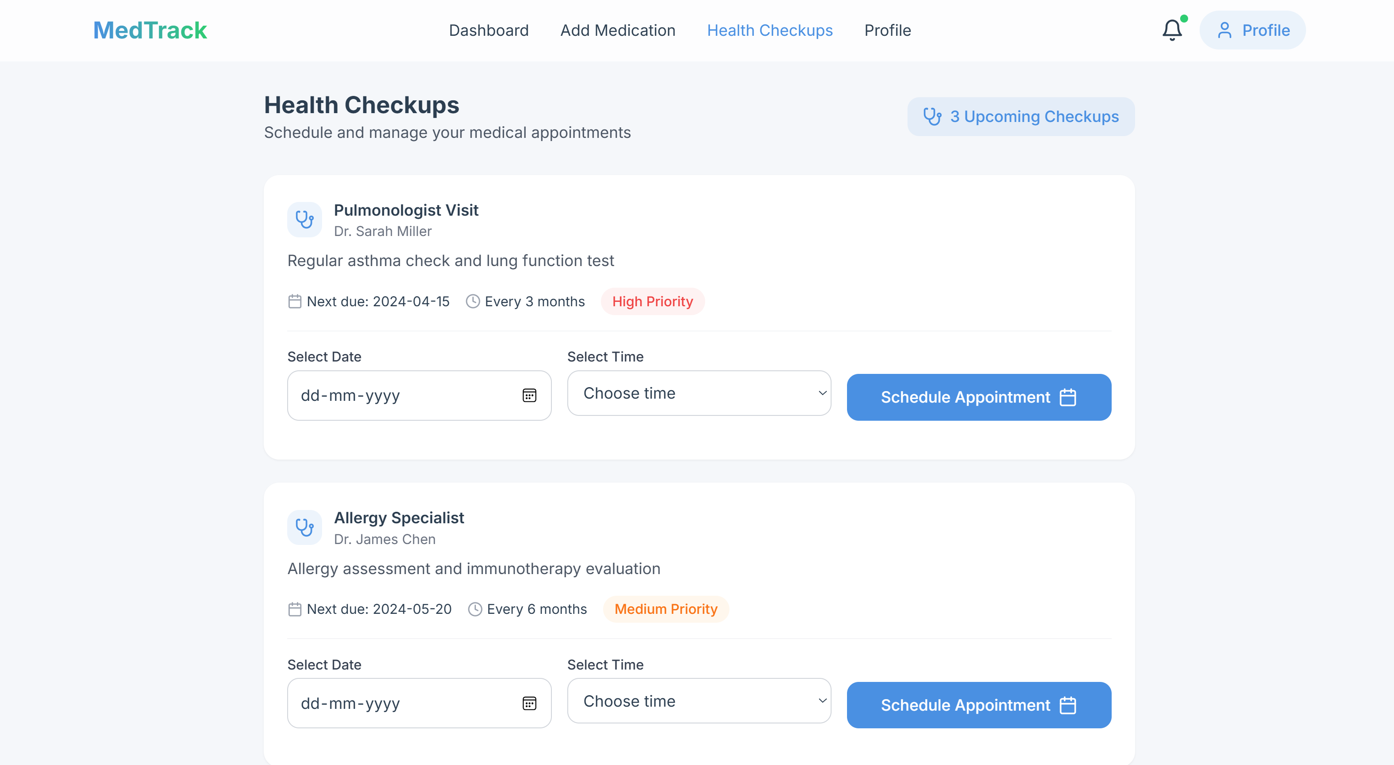Screen dimensions: 1394x765
Task: Open Profile from the navigation links
Action: click(888, 30)
